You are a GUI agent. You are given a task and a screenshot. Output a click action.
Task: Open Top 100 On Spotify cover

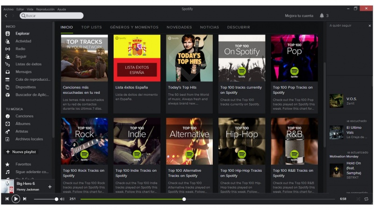242,58
